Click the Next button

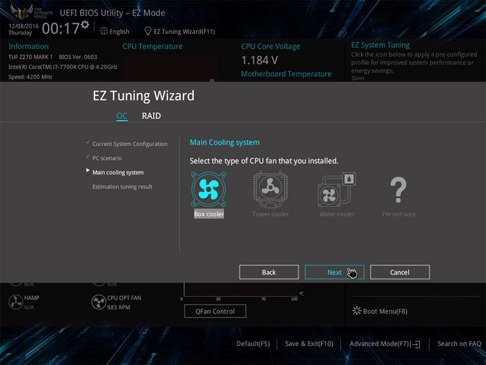(334, 272)
